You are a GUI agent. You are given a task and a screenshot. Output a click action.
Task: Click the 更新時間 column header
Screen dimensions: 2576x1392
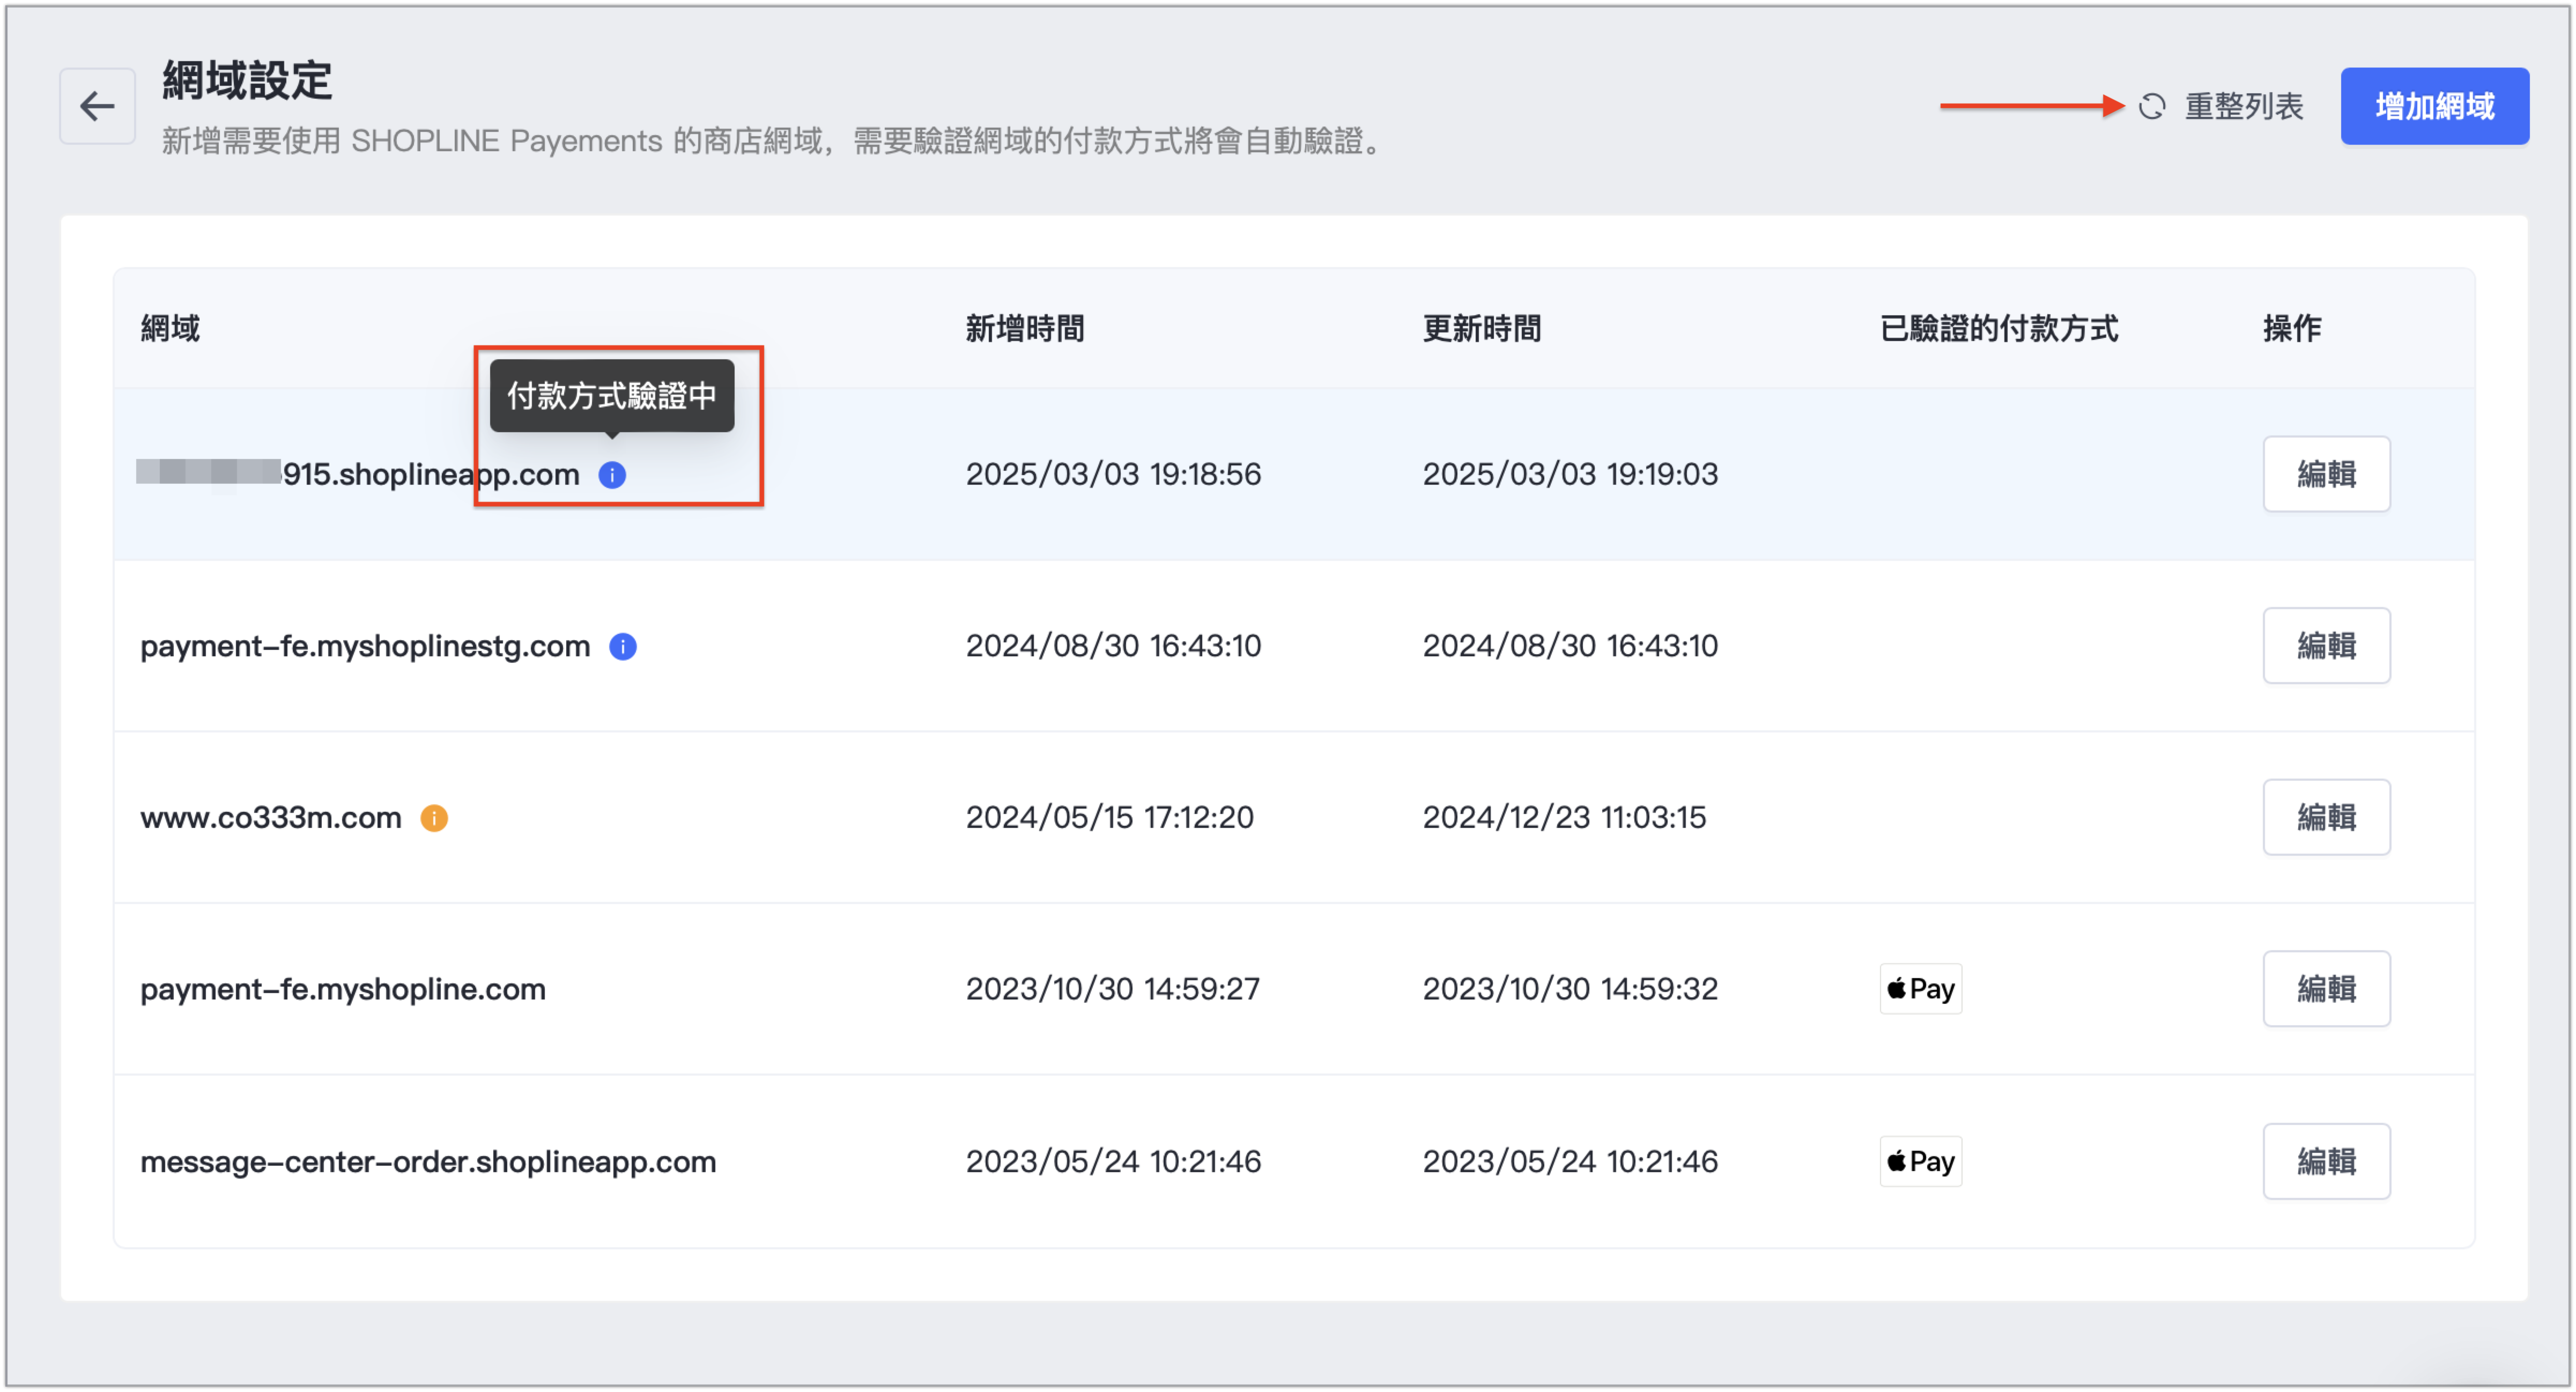point(1482,328)
